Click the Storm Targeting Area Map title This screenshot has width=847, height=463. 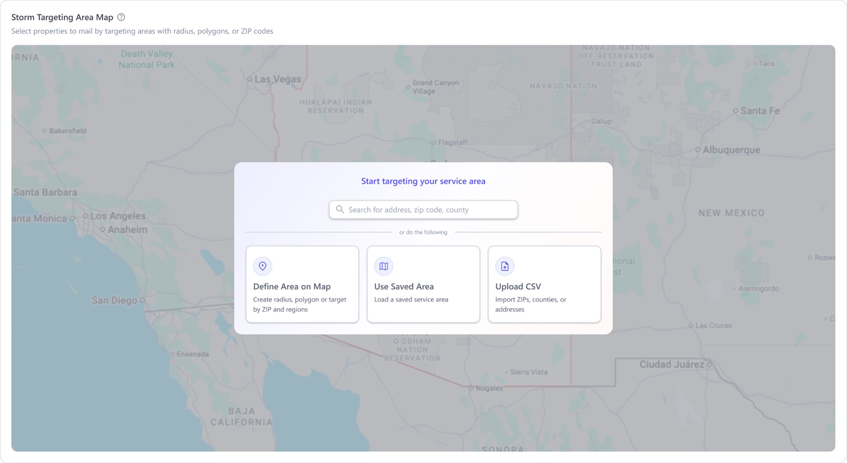click(x=62, y=17)
